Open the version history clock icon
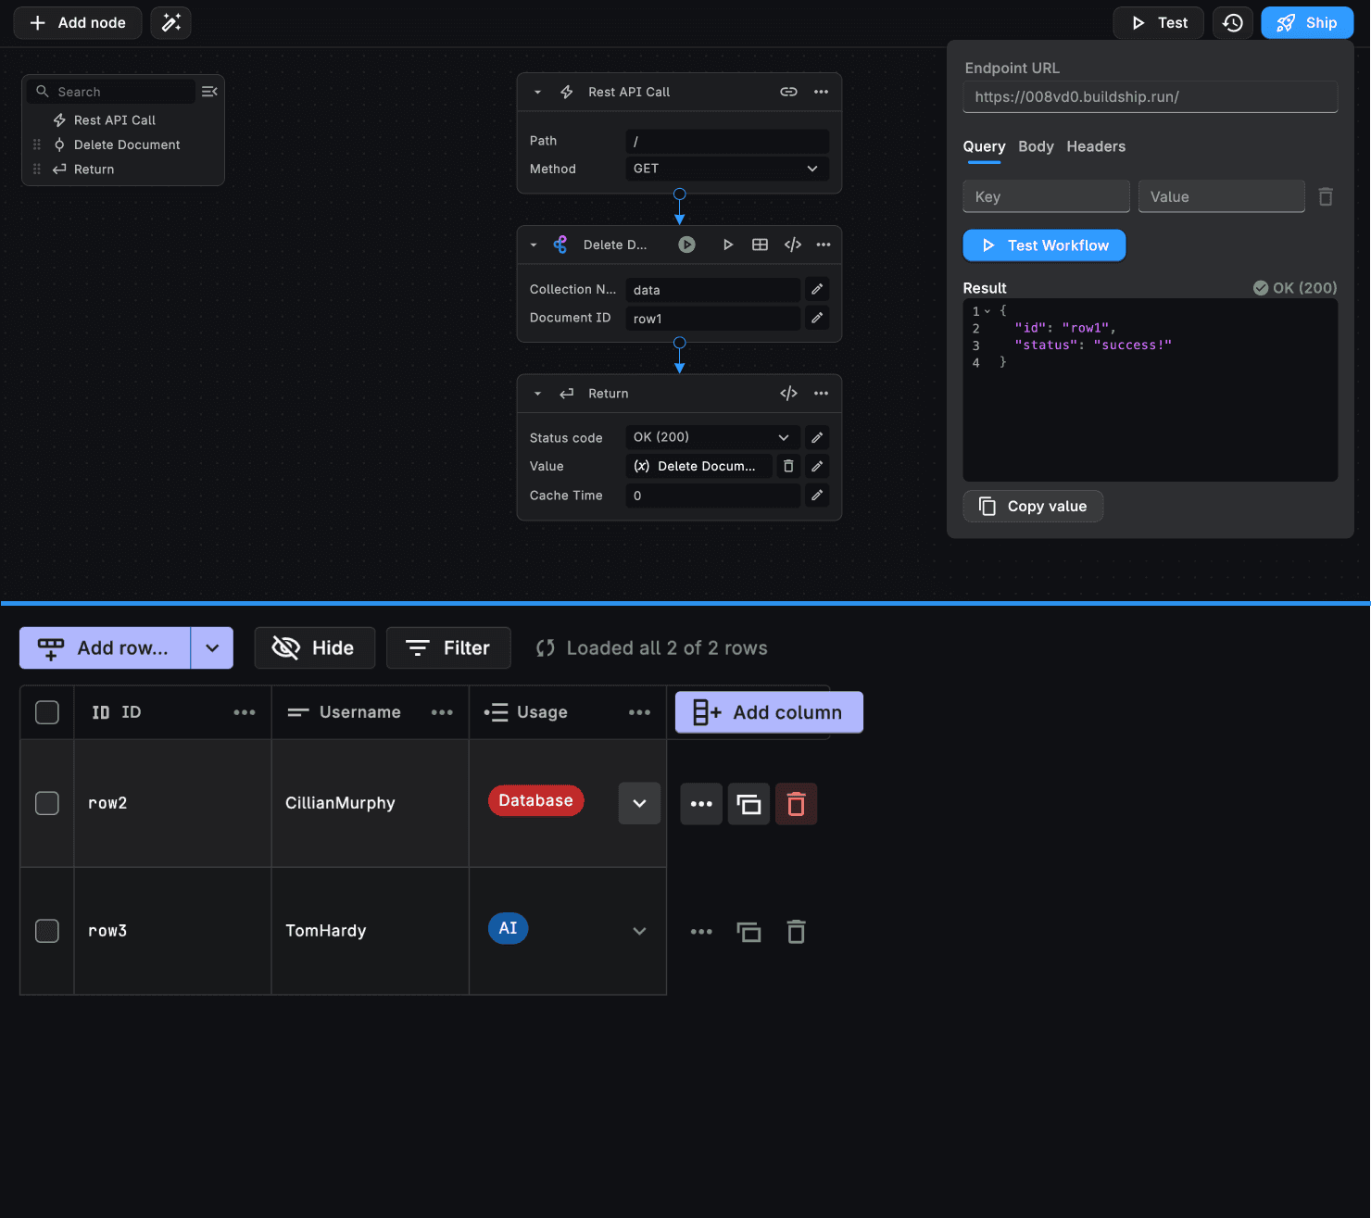The image size is (1371, 1218). [x=1232, y=23]
